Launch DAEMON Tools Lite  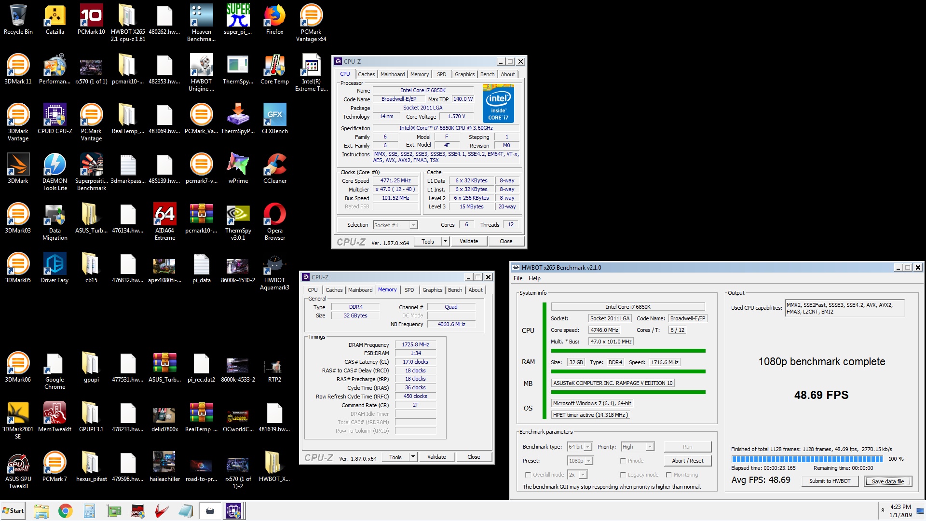click(54, 172)
